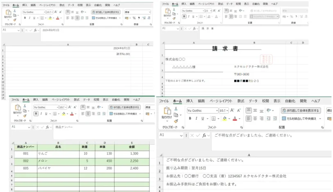Open borders dropdown arrow in ご不明な点 notes window
Screen dimensions: 333x192
coord(218,119)
